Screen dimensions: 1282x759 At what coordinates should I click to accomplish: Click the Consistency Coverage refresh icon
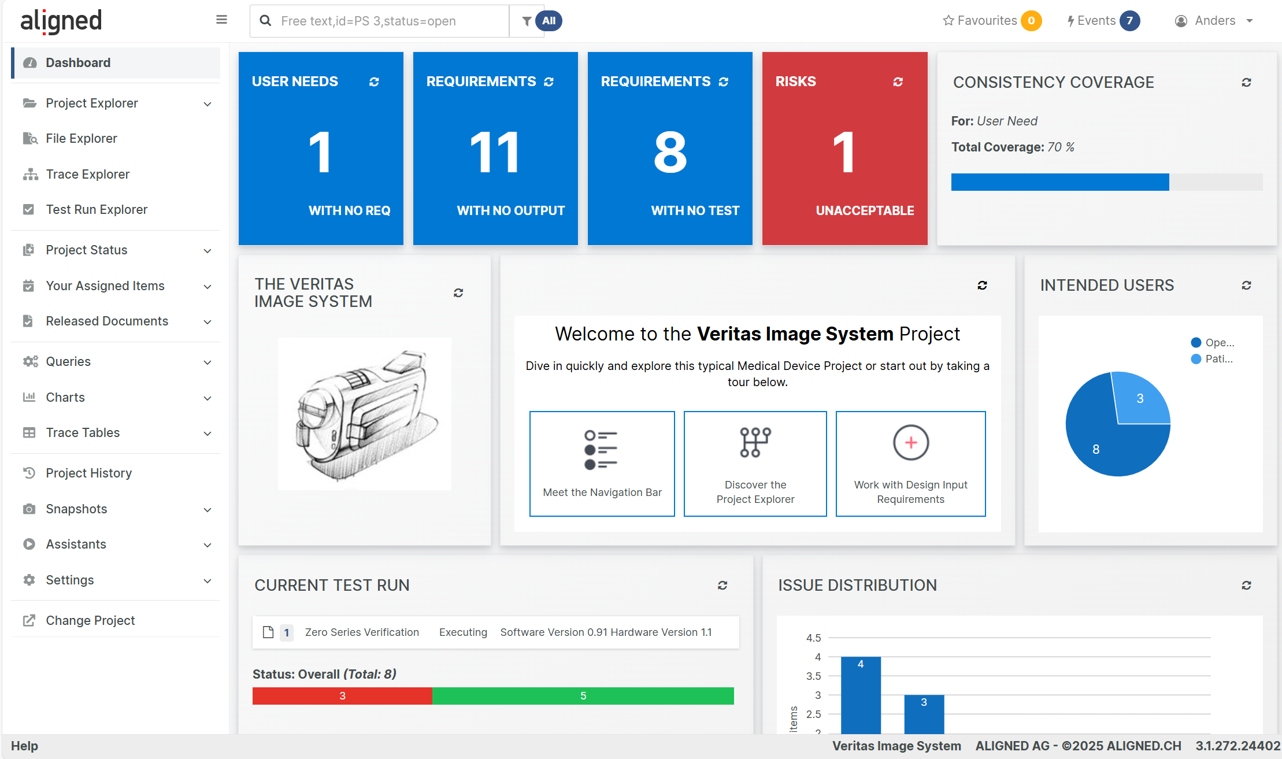coord(1246,83)
